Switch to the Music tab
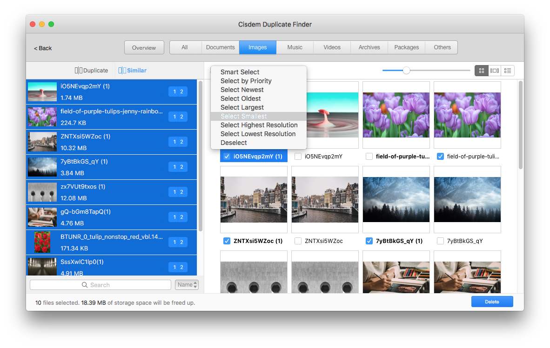 (295, 47)
